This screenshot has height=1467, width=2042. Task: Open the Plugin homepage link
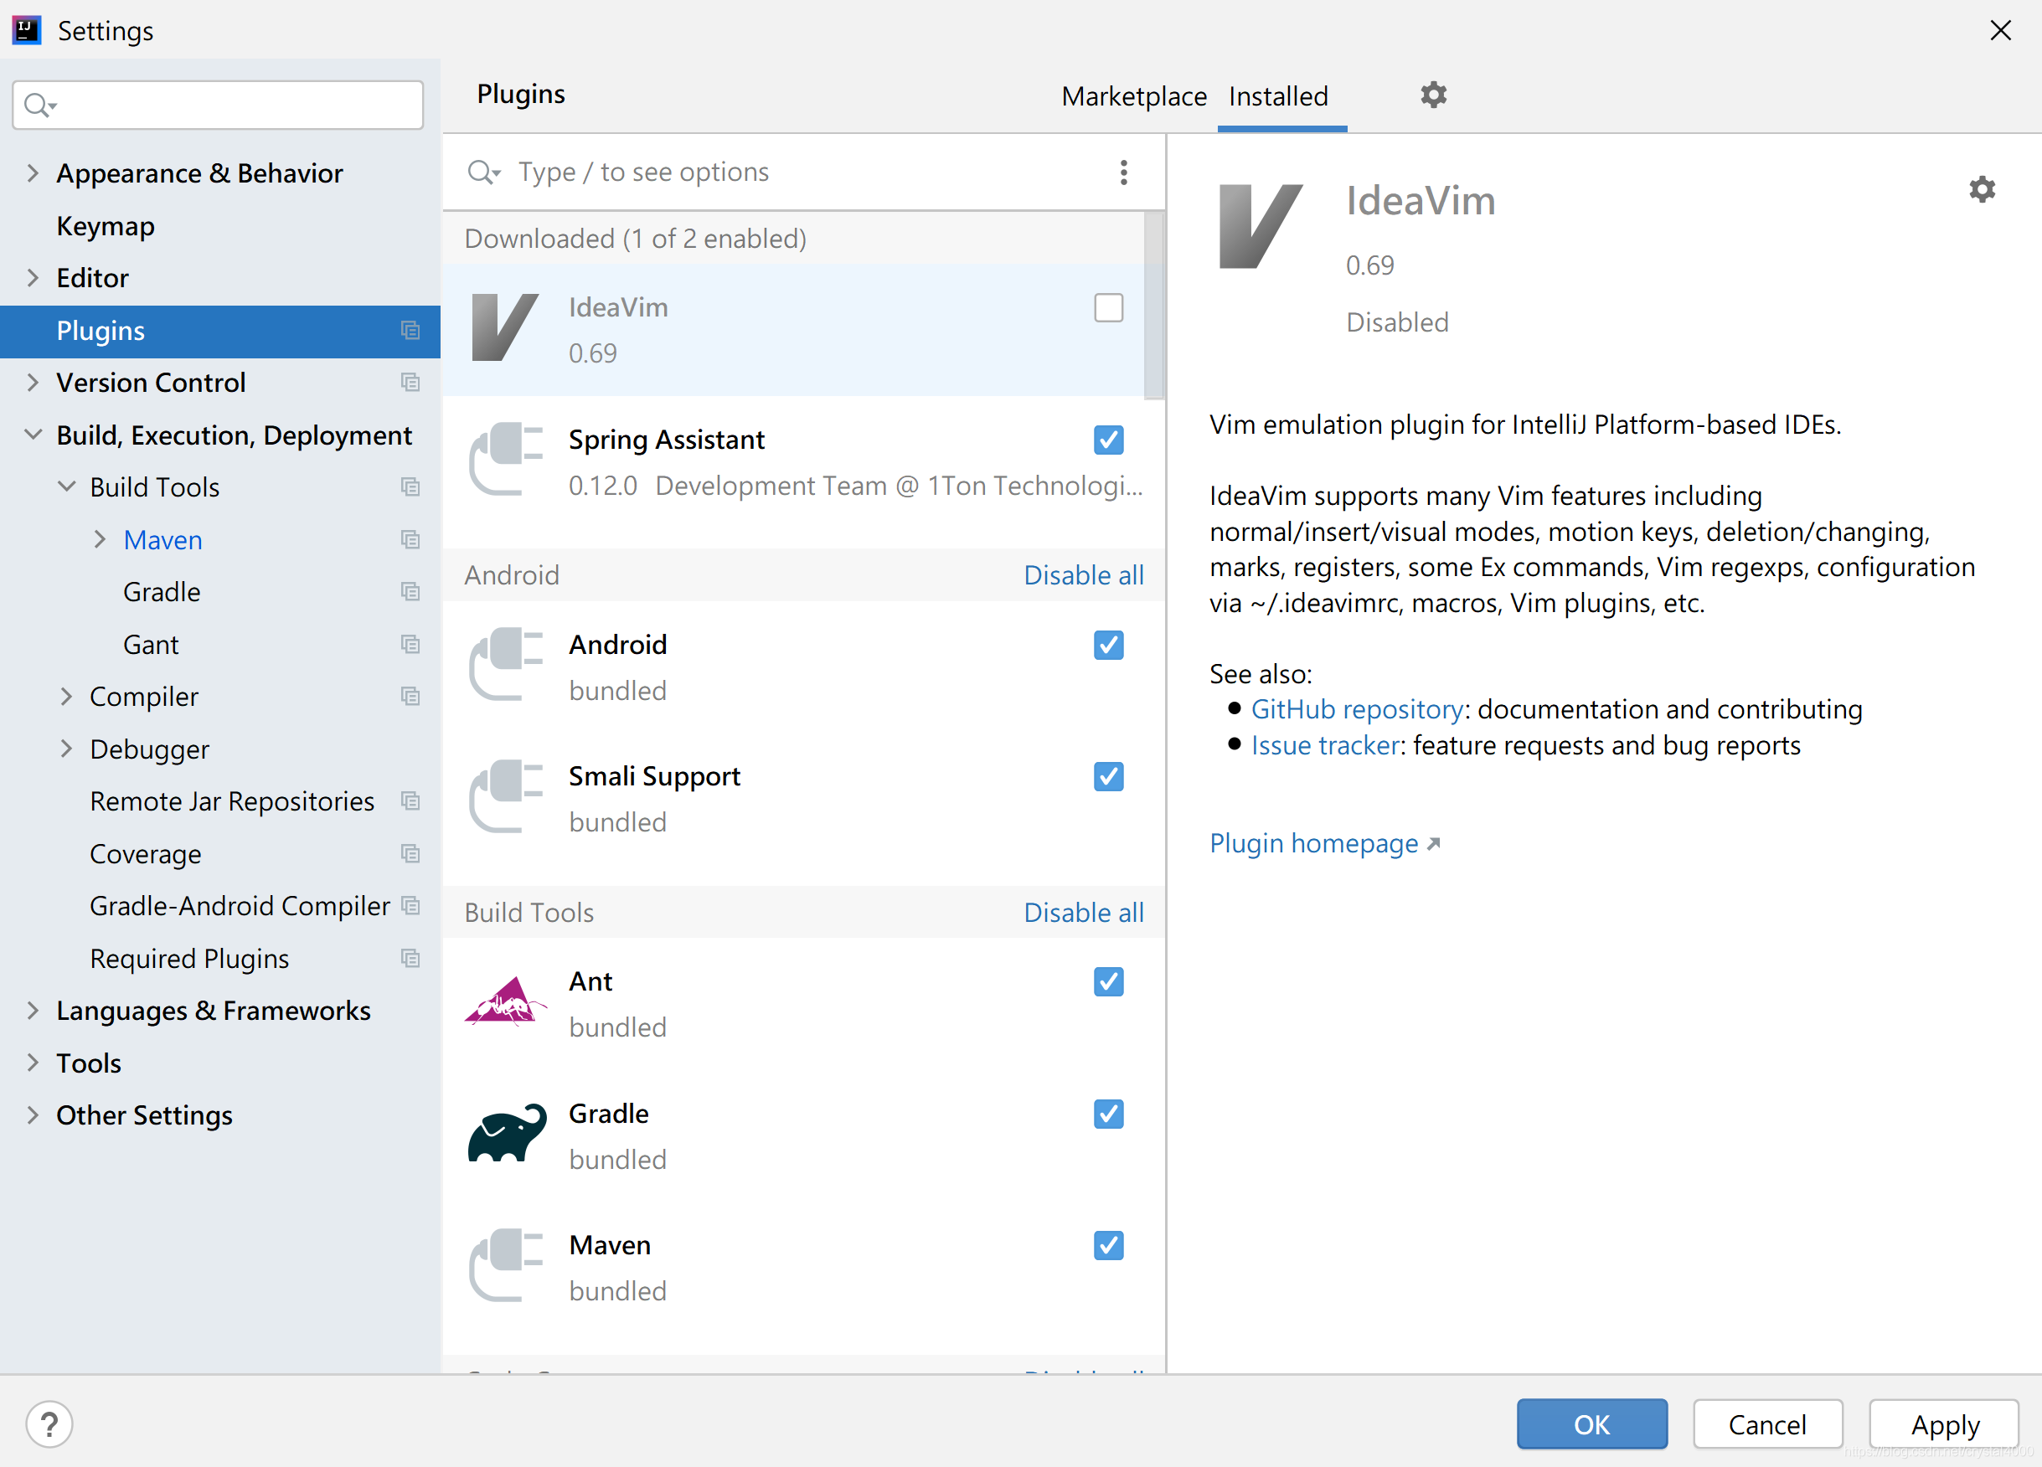tap(1323, 843)
